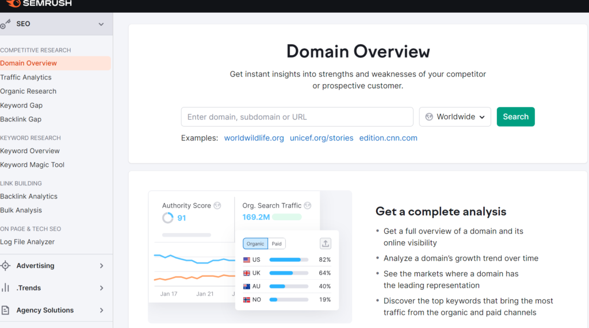This screenshot has width=589, height=328.
Task: Click the SEO key icon
Action: [5, 24]
